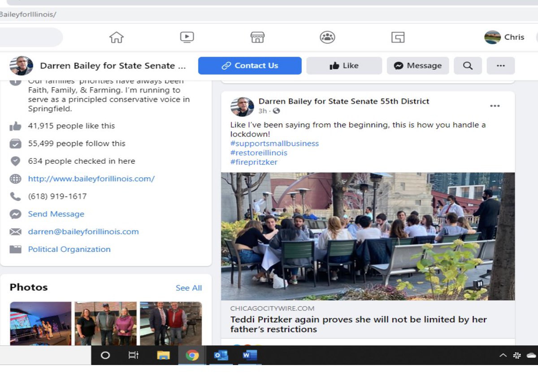Viewport: 538px width, 378px height.
Task: Open See All photos link
Action: (189, 288)
